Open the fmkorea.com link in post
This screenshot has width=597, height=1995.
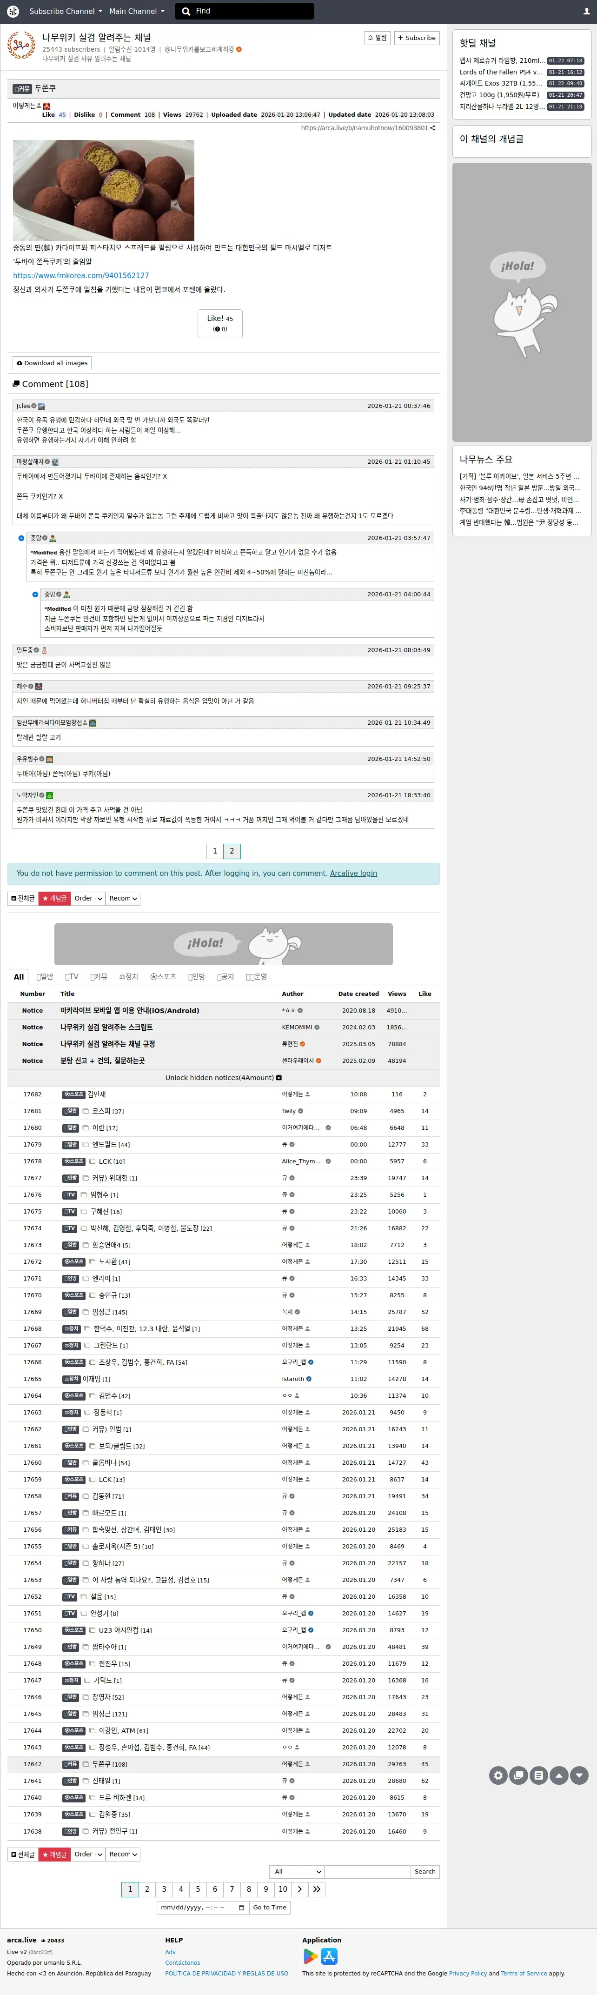80,276
